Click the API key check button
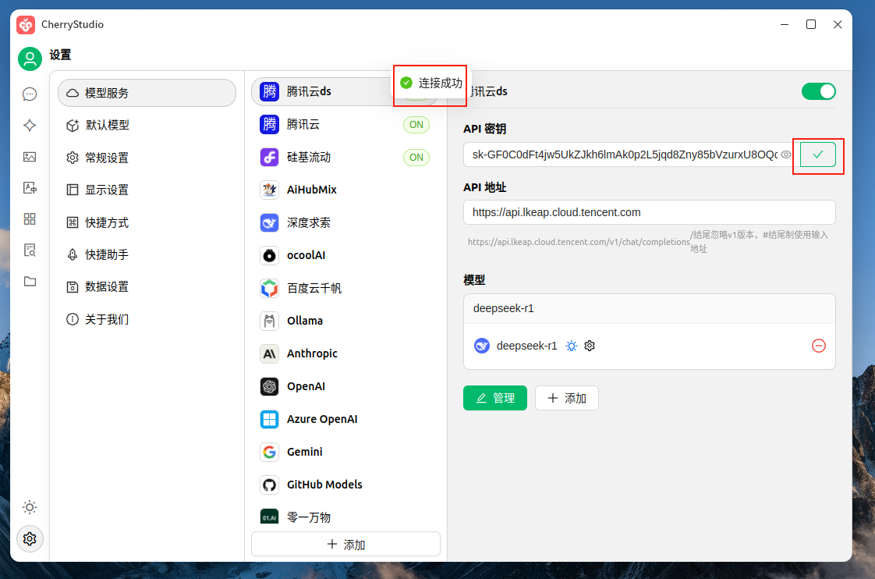Viewport: 875px width, 579px height. (x=817, y=155)
